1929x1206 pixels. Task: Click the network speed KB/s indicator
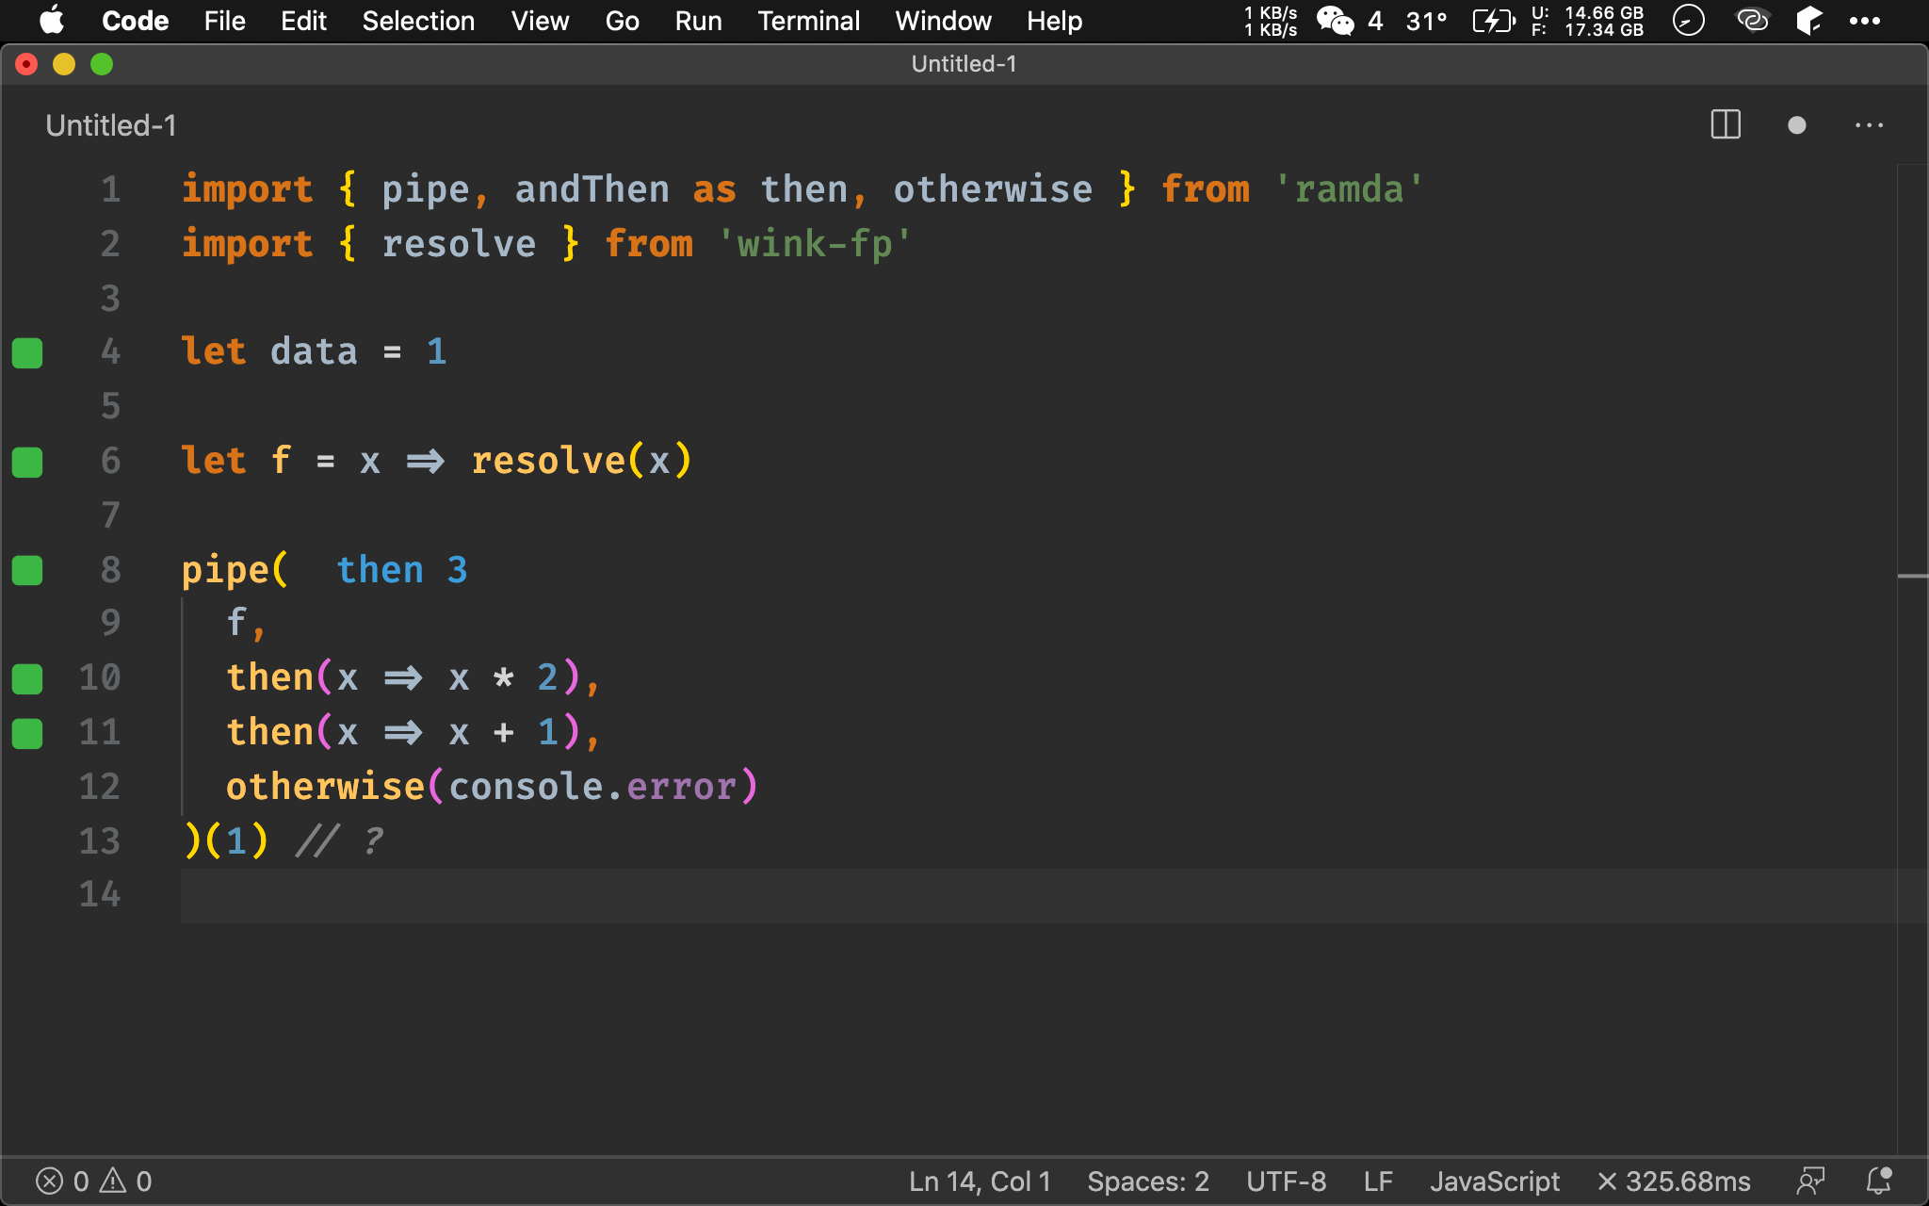click(x=1271, y=21)
